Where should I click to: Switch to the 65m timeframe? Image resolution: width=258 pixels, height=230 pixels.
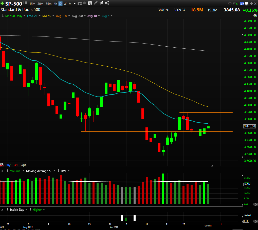click(49, 4)
